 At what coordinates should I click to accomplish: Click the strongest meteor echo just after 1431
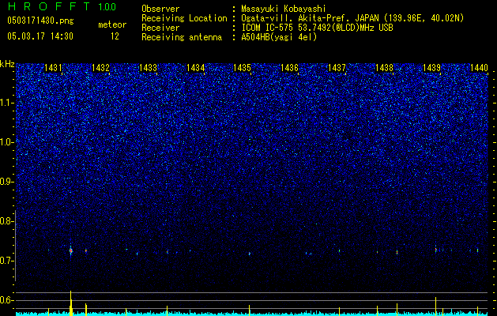coord(70,250)
